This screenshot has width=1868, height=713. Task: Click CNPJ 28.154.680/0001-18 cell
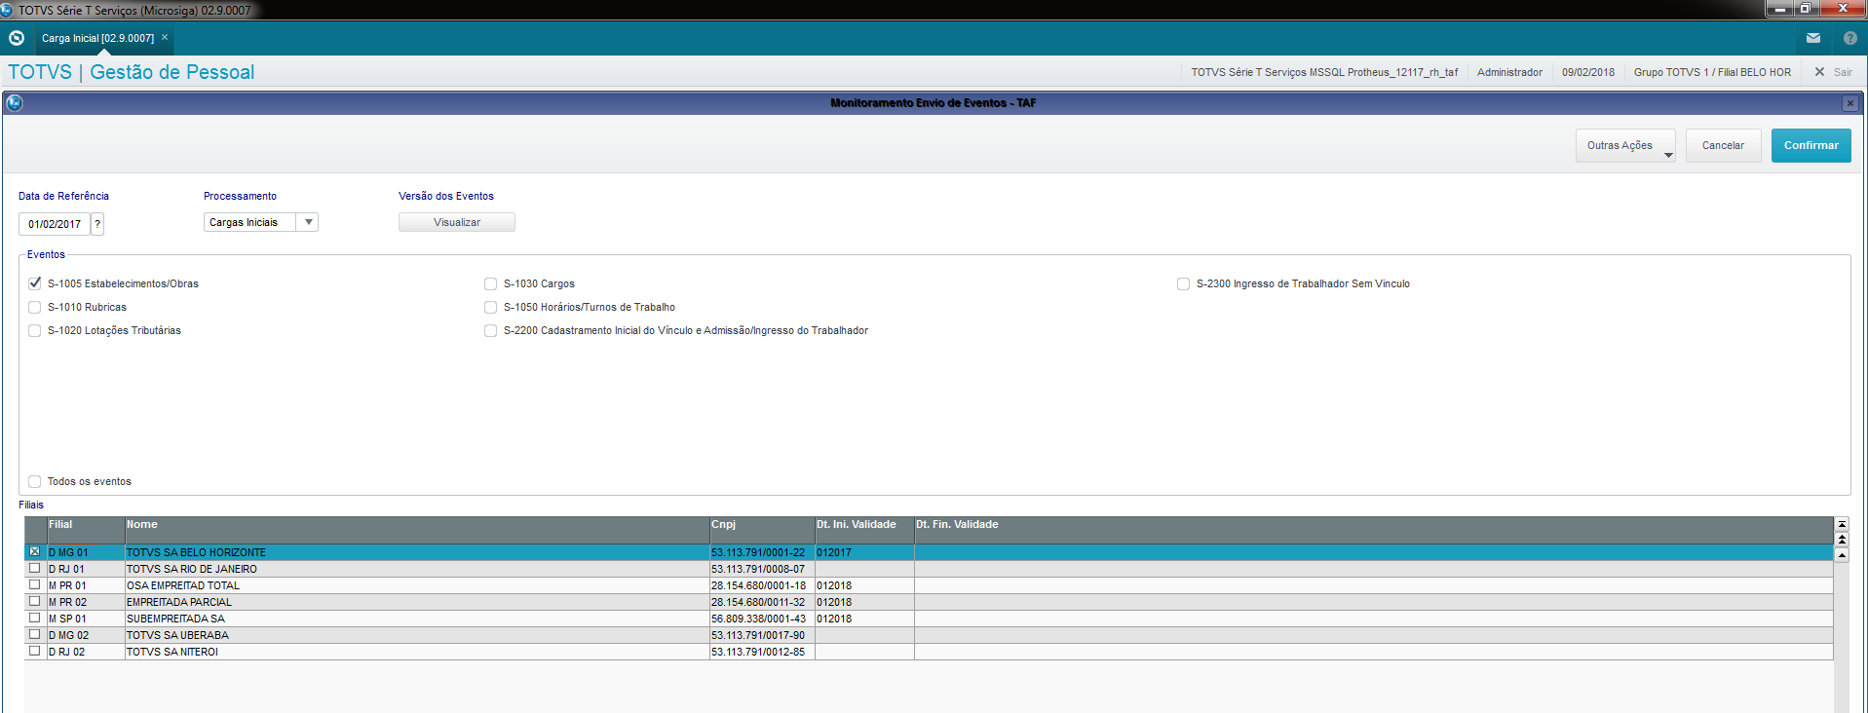[762, 585]
